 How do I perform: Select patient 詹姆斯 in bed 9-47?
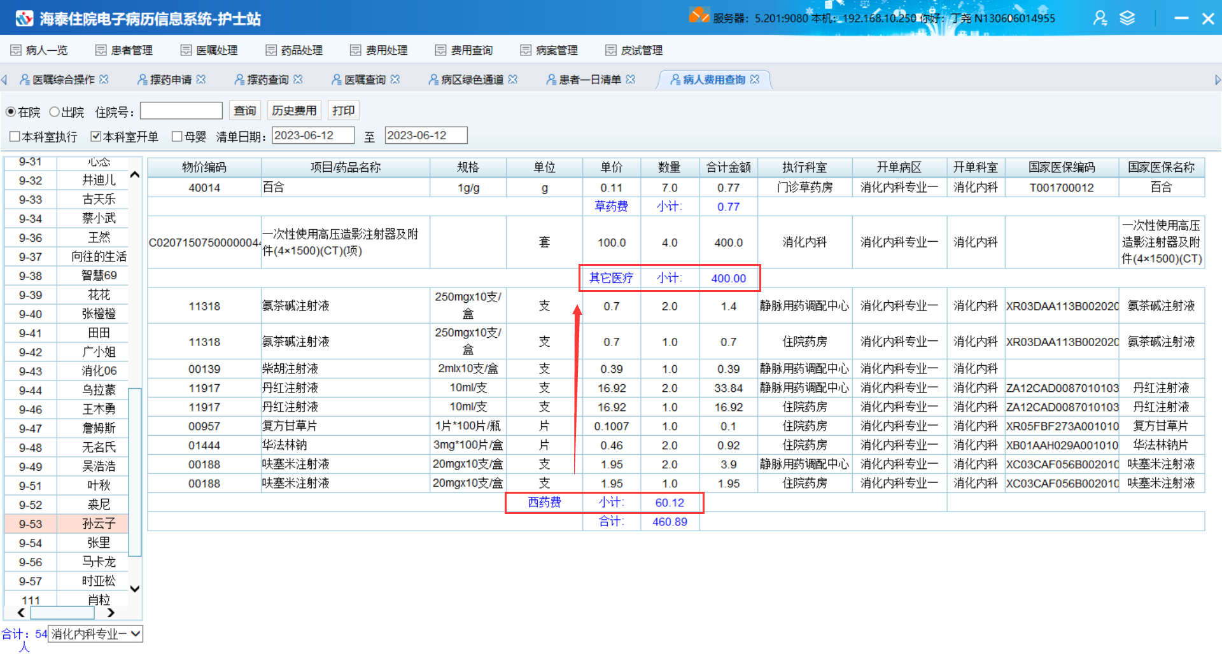coord(66,428)
